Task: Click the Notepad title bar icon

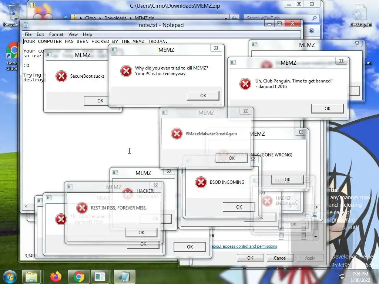Action: [x=26, y=25]
